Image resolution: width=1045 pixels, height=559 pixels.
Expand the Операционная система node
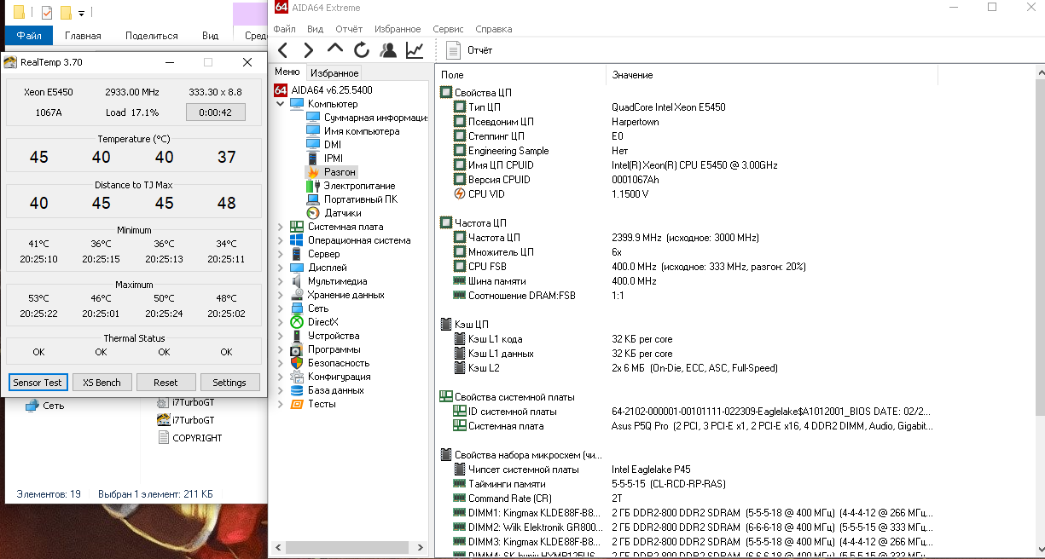280,240
